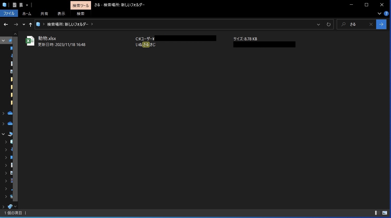Click 検索場所: 新しいフォルダー in address bar
391x218 pixels.
coord(68,24)
